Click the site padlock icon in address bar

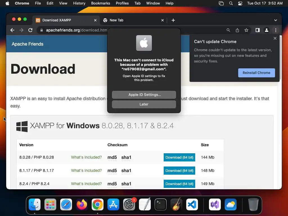tap(42, 30)
